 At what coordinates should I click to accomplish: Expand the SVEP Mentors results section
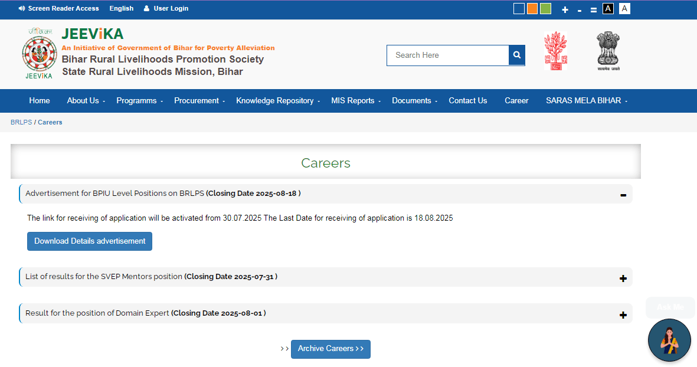pyautogui.click(x=623, y=278)
